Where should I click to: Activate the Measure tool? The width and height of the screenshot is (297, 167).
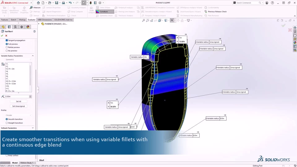tap(35, 7)
